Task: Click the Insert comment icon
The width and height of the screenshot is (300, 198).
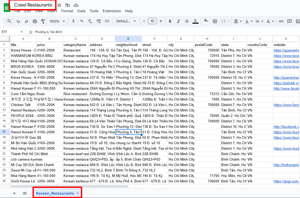Action: pos(289,21)
